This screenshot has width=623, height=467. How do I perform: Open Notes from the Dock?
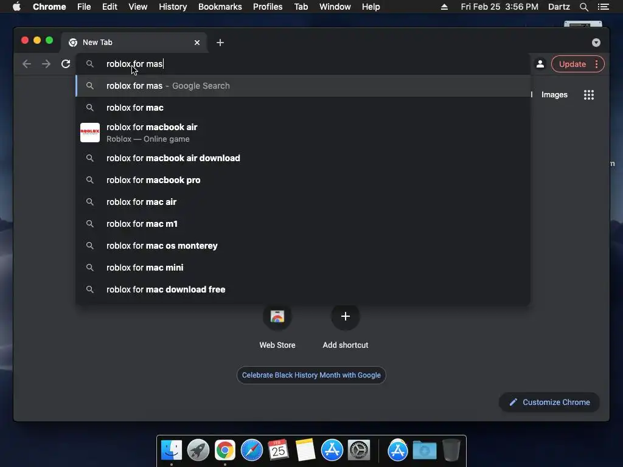coord(305,451)
